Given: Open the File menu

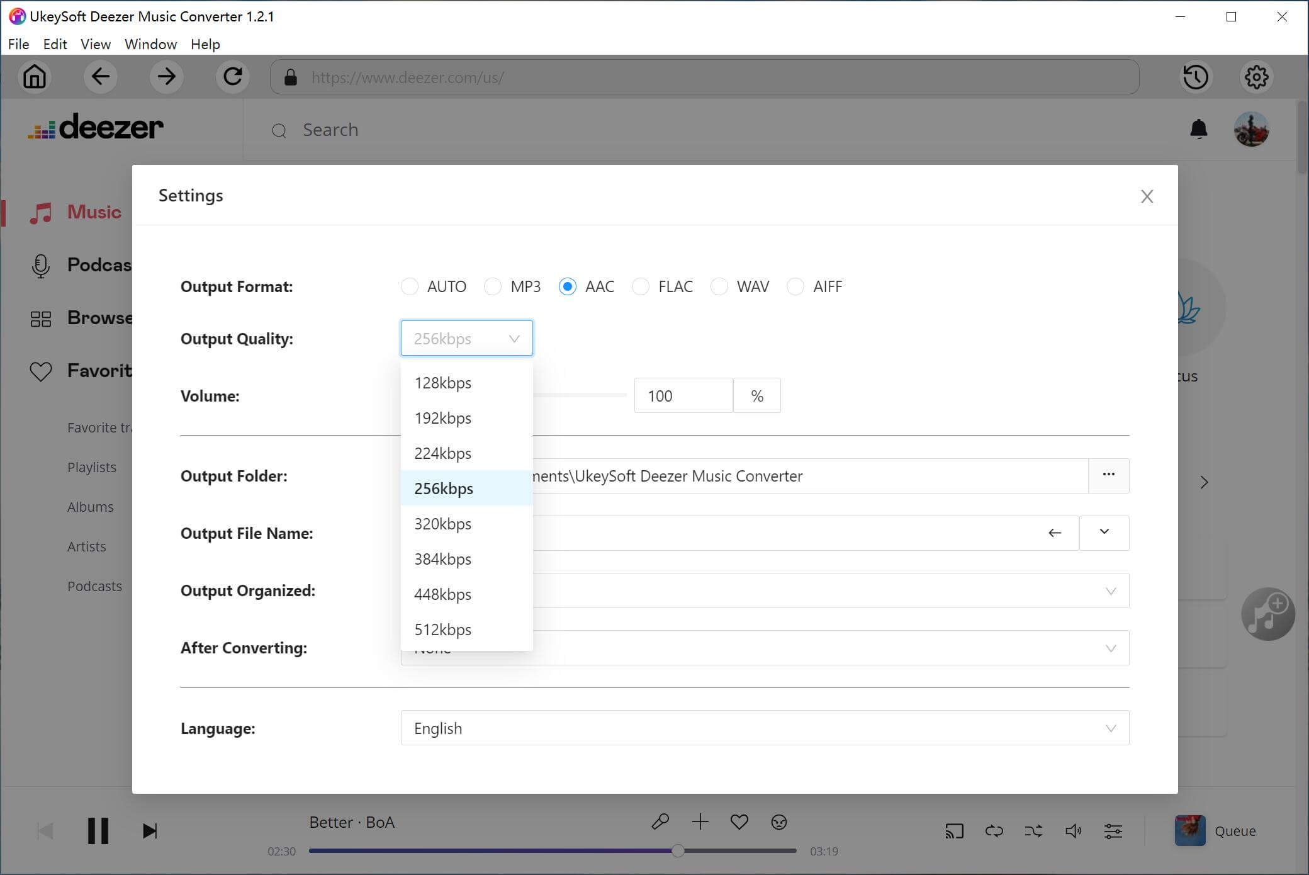Looking at the screenshot, I should (x=19, y=44).
